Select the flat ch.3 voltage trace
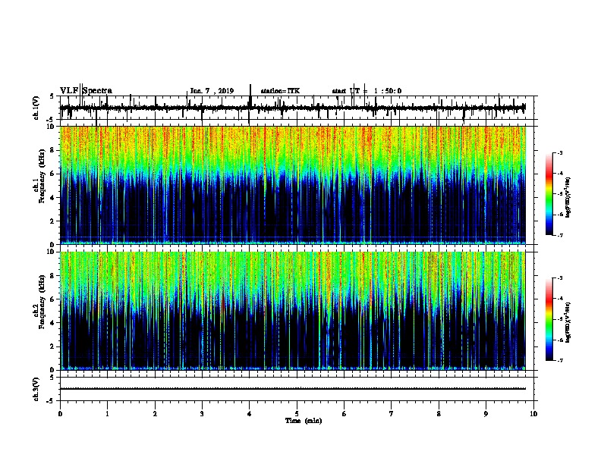Viewport: 601px width, 464px height. click(x=293, y=389)
